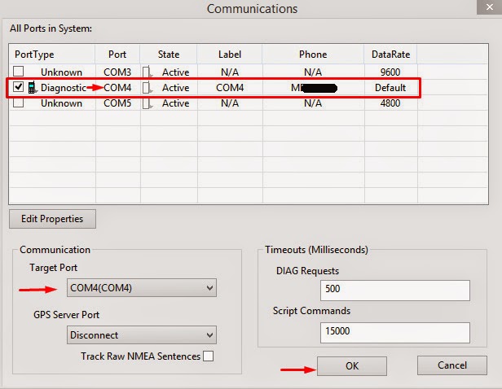
Task: Open the Target Port dropdown
Action: coord(142,287)
